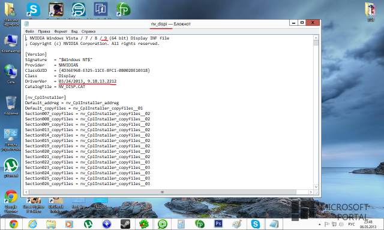Open Mail.ru Agent in taskbar
The width and height of the screenshot is (384, 230).
tap(163, 224)
